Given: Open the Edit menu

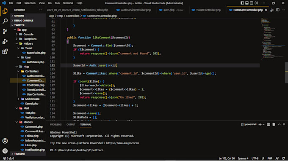Looking at the screenshot, I should (19, 3).
